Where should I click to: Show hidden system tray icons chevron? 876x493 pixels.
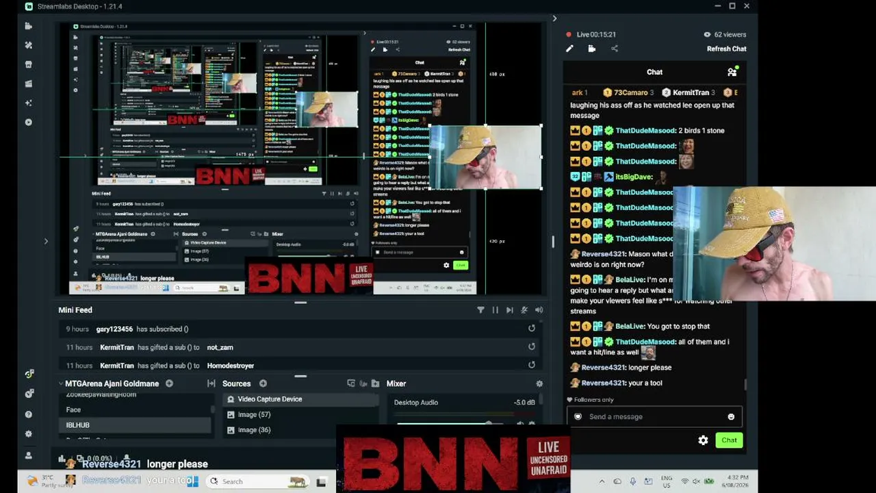(602, 481)
